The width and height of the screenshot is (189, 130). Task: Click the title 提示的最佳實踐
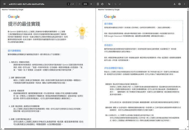coord(24,24)
